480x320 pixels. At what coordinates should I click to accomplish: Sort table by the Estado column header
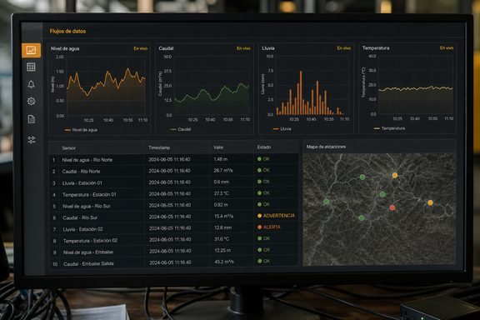coord(264,147)
